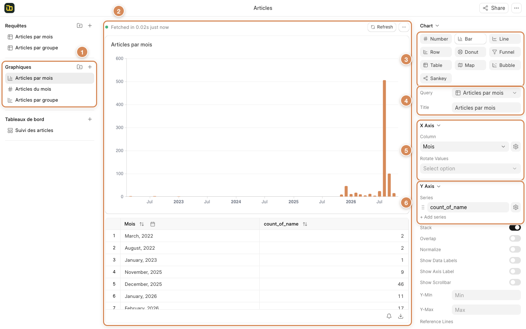
Task: Collapse the Y Axis section
Action: (x=430, y=186)
